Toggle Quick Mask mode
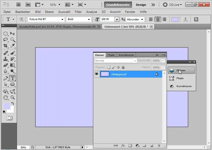 [9, 118]
